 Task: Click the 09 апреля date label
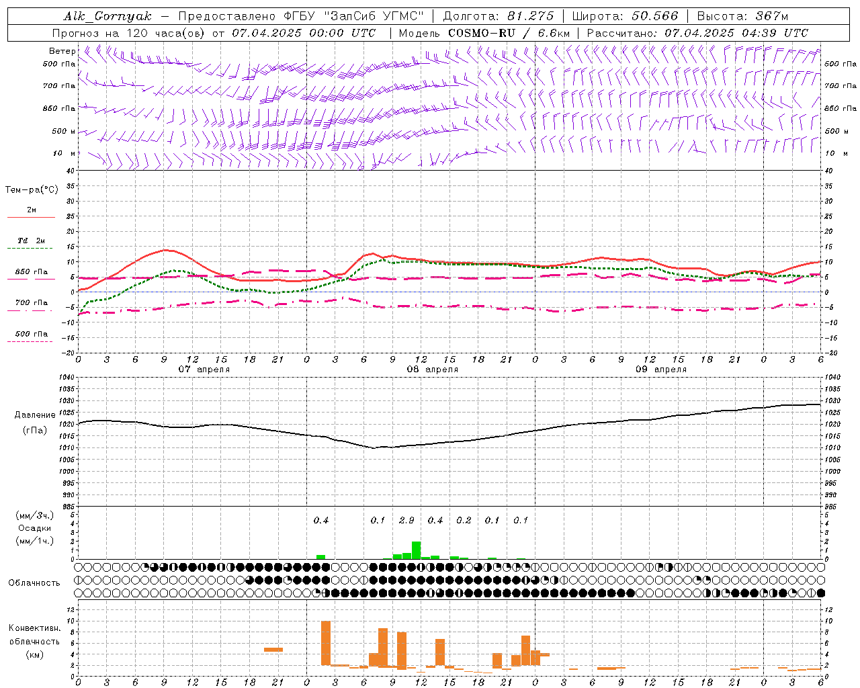(x=661, y=370)
